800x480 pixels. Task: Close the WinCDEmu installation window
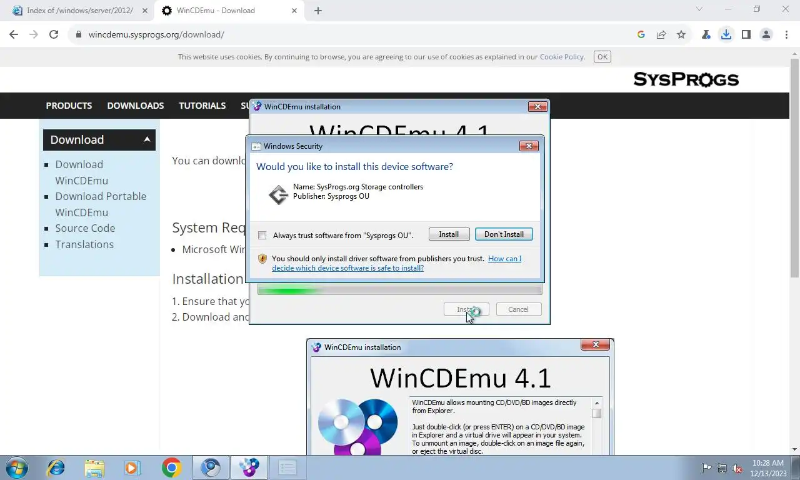pos(537,107)
